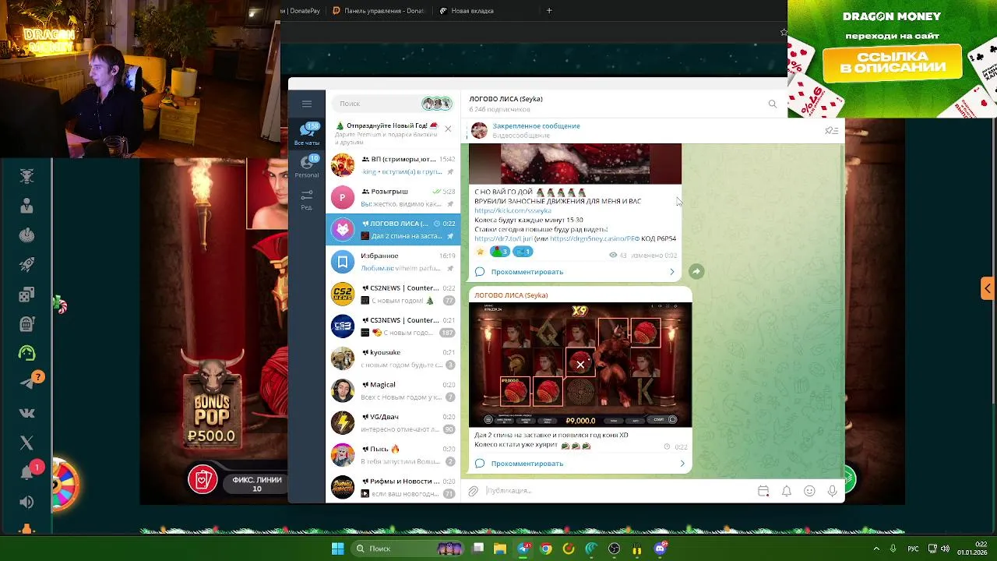The image size is (997, 561).
Task: Switch to the 'Панель управления - Donat' browser tab
Action: 378,11
